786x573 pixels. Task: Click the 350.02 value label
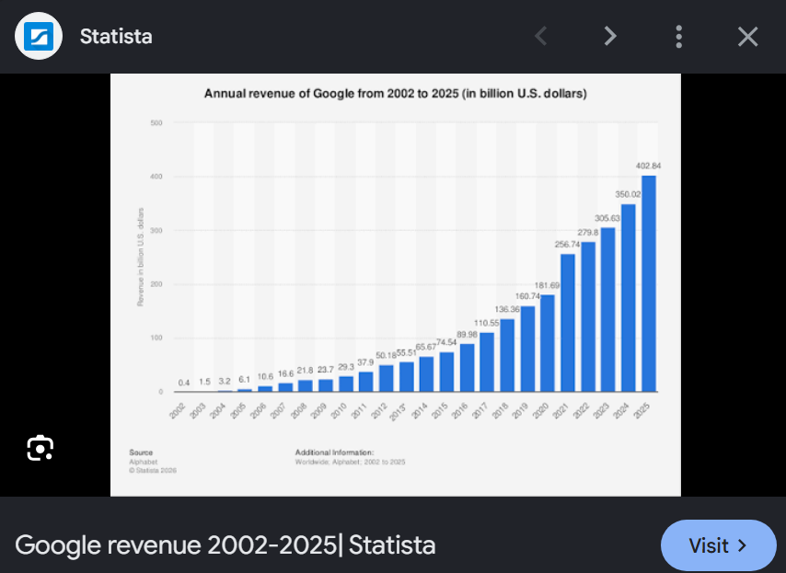click(628, 194)
